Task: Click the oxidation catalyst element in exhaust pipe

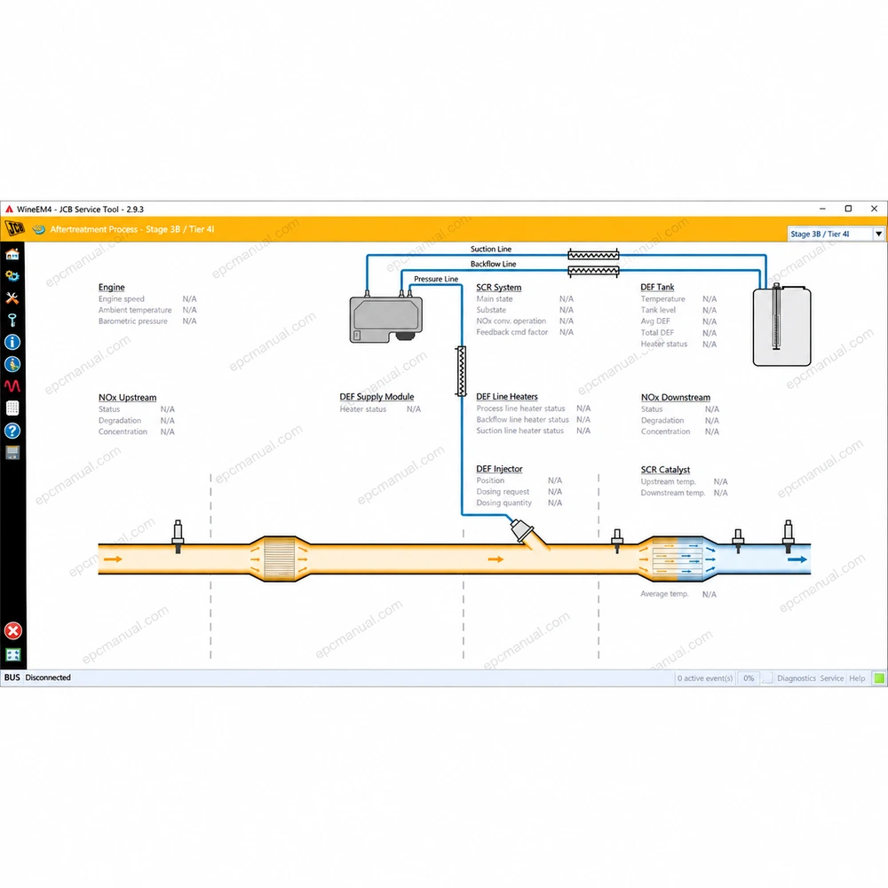Action: pyautogui.click(x=279, y=559)
